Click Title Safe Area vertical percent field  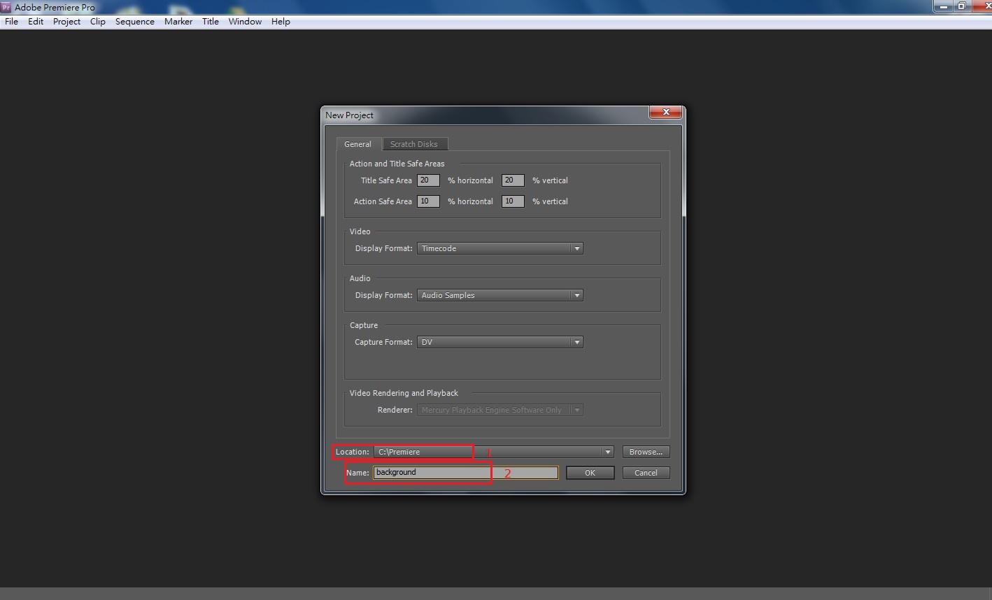click(x=512, y=180)
